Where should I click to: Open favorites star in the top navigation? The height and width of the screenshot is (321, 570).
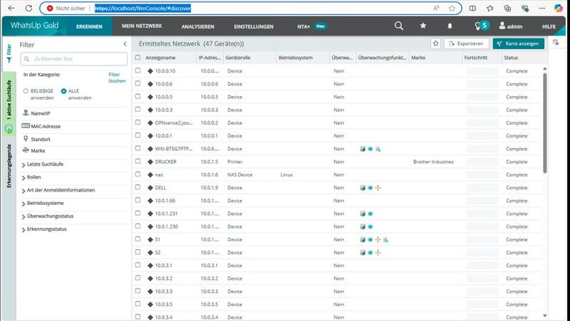click(x=423, y=26)
